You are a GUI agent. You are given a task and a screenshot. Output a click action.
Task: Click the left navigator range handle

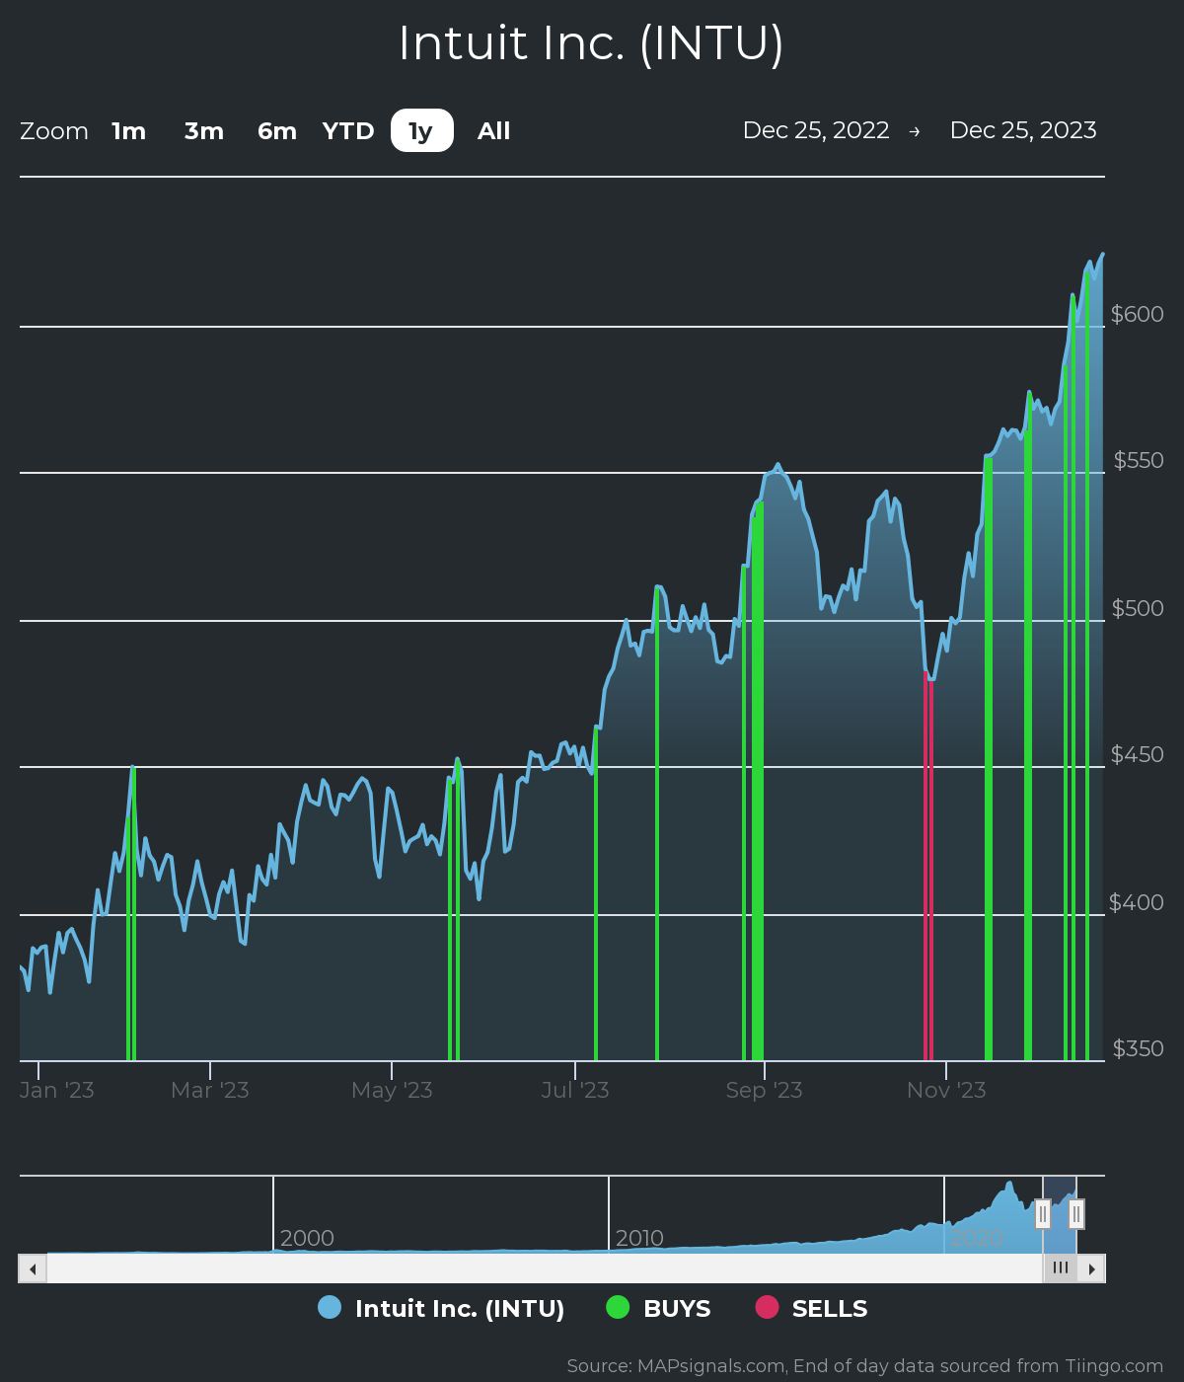pos(1043,1214)
